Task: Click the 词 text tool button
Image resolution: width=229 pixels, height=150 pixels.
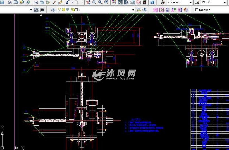Action: 155,10
